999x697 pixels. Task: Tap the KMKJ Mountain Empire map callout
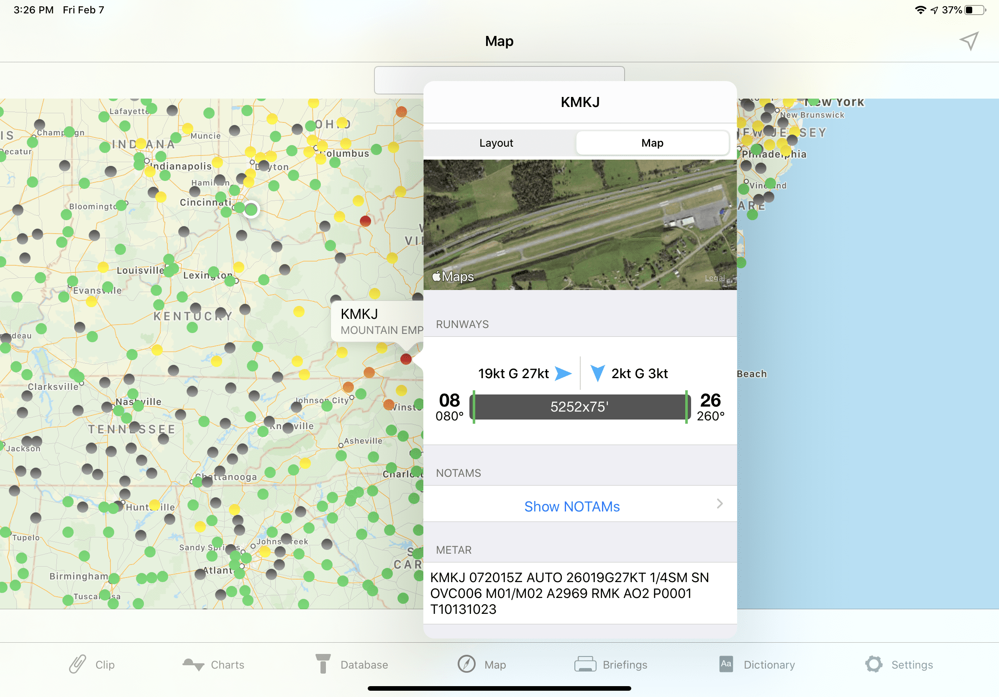pyautogui.click(x=377, y=322)
